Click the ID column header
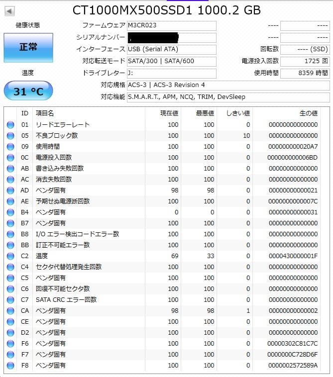333x377 pixels. (25, 113)
